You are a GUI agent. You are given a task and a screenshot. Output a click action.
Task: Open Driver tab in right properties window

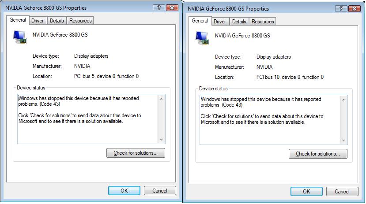tap(220, 22)
